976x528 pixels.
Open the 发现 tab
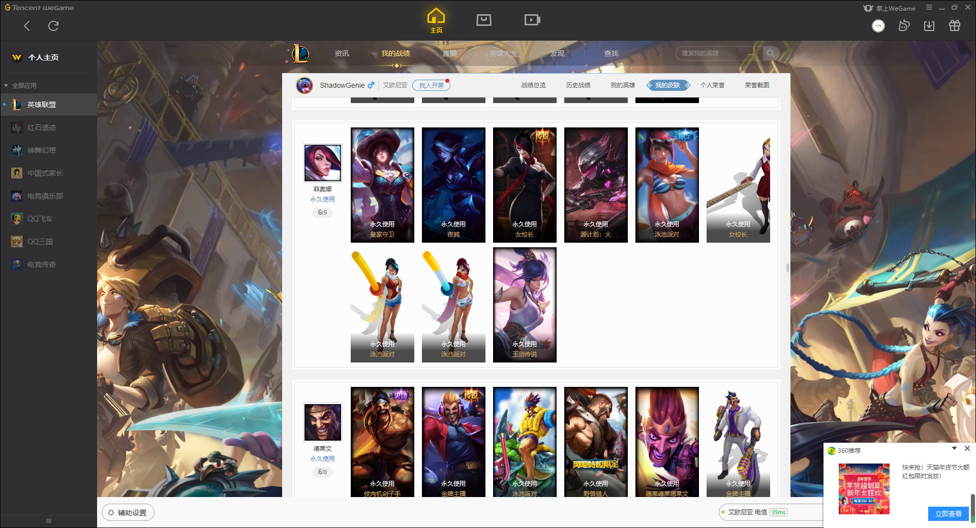pyautogui.click(x=557, y=53)
